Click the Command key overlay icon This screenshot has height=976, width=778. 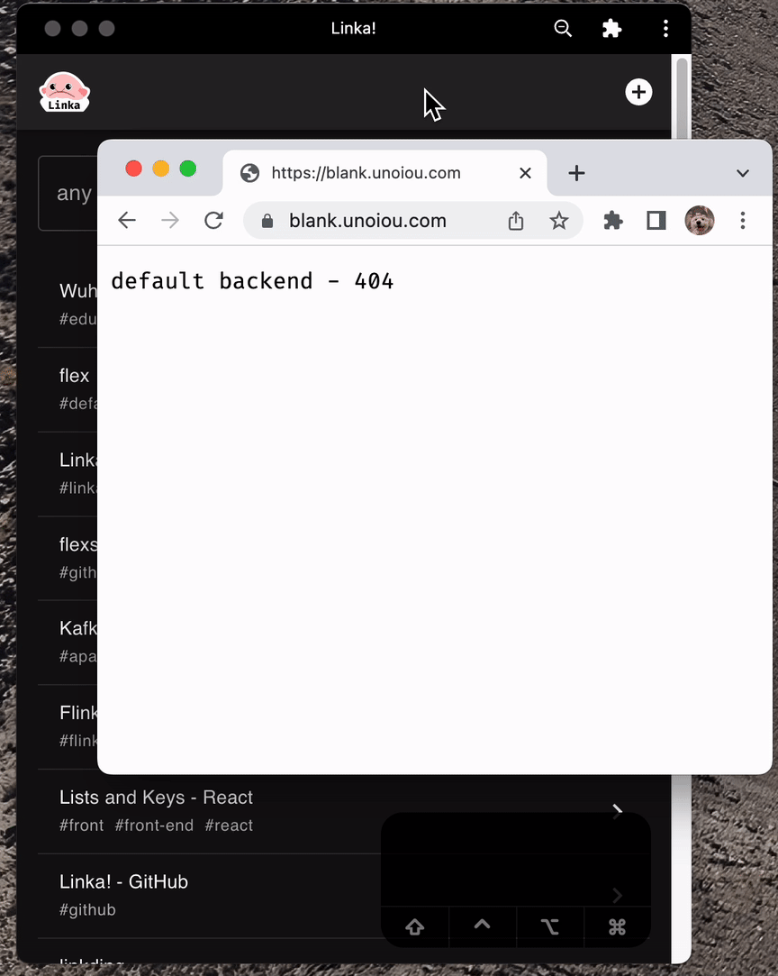(x=617, y=926)
